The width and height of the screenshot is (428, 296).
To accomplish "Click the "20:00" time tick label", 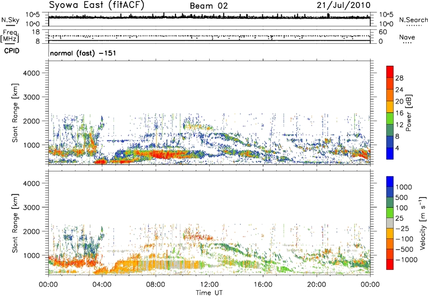I will point(317,285).
